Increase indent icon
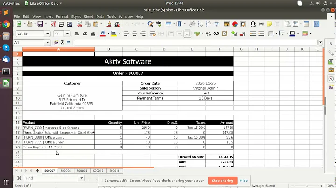Image resolution: width=336 pixels, height=188 pixels. [253, 34]
